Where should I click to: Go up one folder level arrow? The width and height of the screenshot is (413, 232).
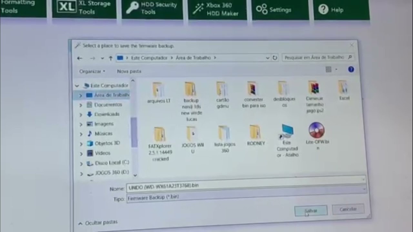tap(110, 58)
